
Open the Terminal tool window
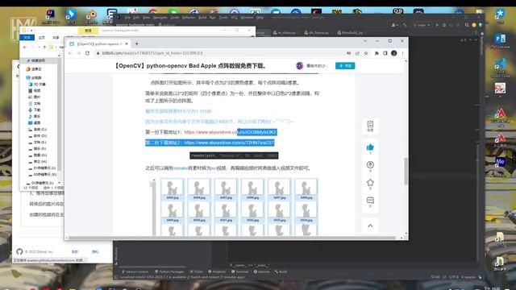pyautogui.click(x=239, y=271)
